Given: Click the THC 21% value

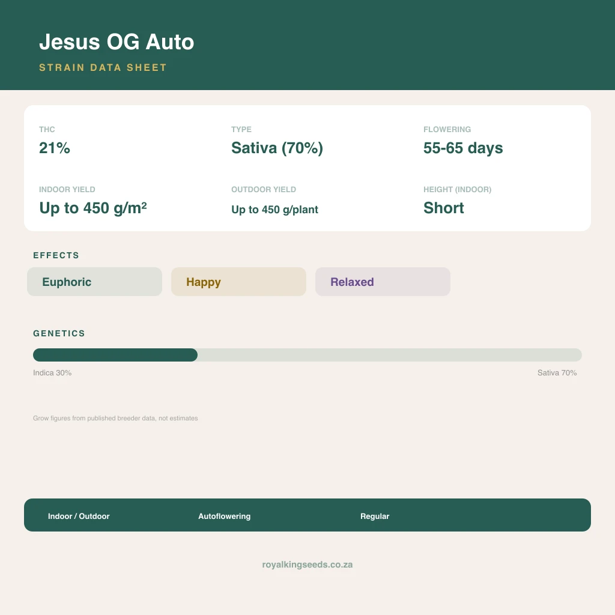Looking at the screenshot, I should click(x=55, y=148).
